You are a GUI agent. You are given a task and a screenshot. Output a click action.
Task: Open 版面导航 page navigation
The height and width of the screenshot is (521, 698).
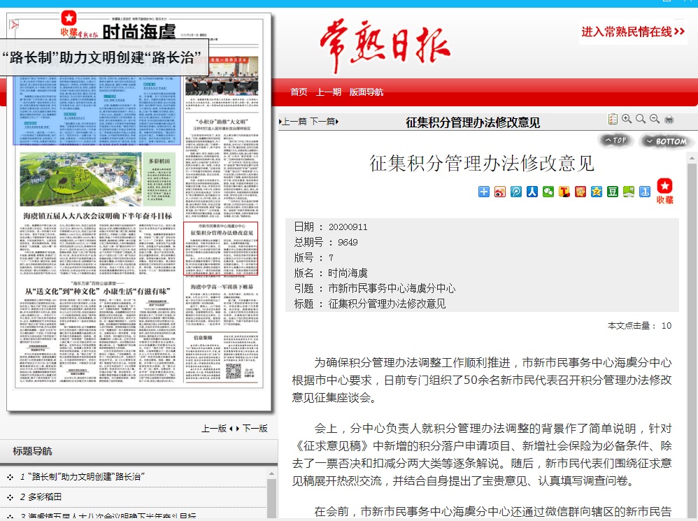(x=366, y=92)
